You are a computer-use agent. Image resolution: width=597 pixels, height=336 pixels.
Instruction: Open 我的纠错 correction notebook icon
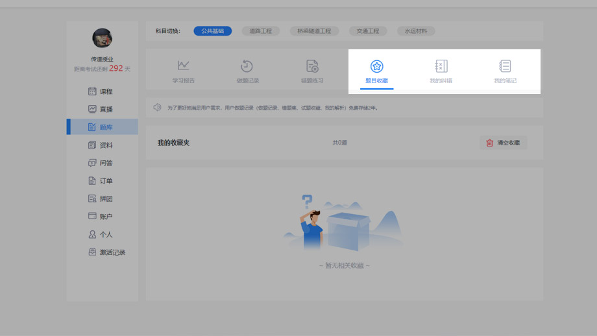click(x=441, y=66)
